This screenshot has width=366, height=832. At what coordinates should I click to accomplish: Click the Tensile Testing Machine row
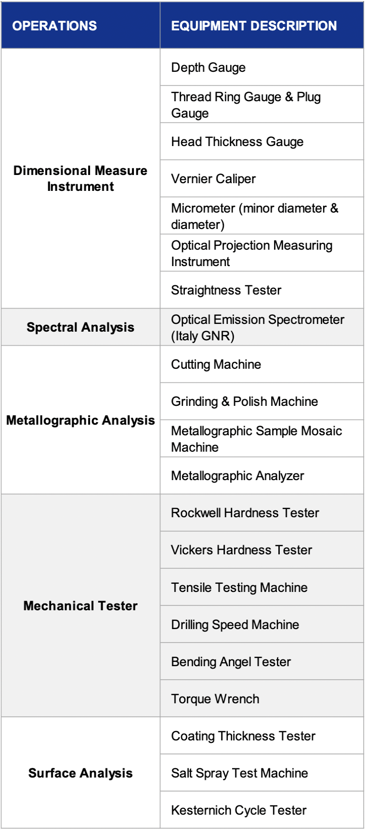pos(262,587)
